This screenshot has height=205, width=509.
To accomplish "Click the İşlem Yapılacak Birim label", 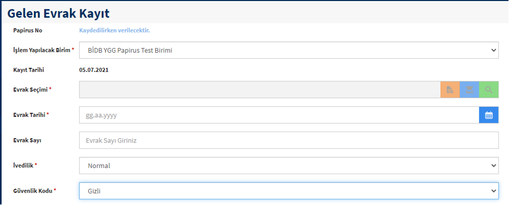I will tap(43, 51).
